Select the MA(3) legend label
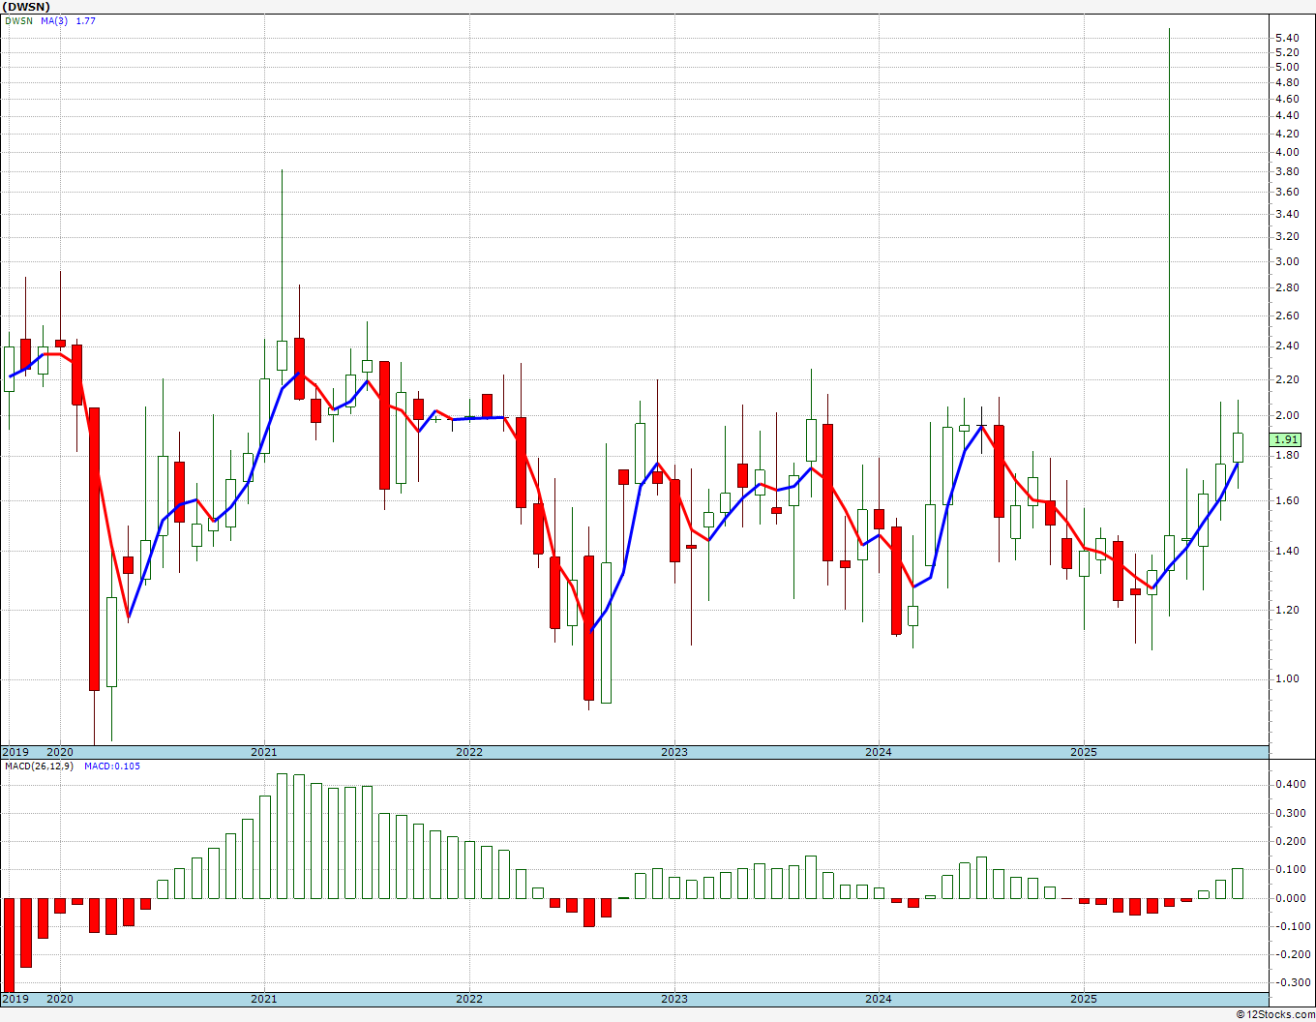 point(54,20)
